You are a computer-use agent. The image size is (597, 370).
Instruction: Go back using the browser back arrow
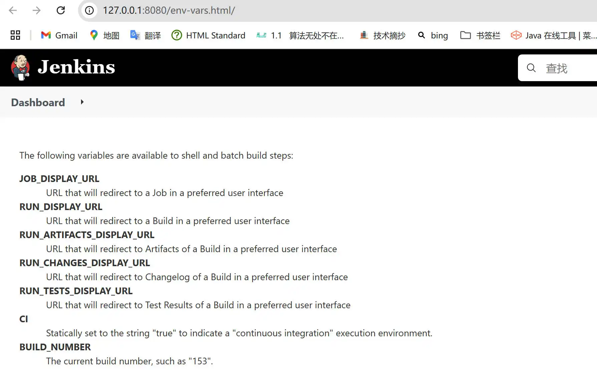pos(13,10)
